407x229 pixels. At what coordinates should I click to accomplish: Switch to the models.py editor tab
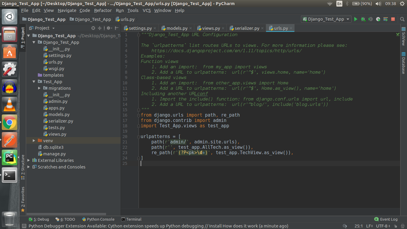click(x=177, y=28)
